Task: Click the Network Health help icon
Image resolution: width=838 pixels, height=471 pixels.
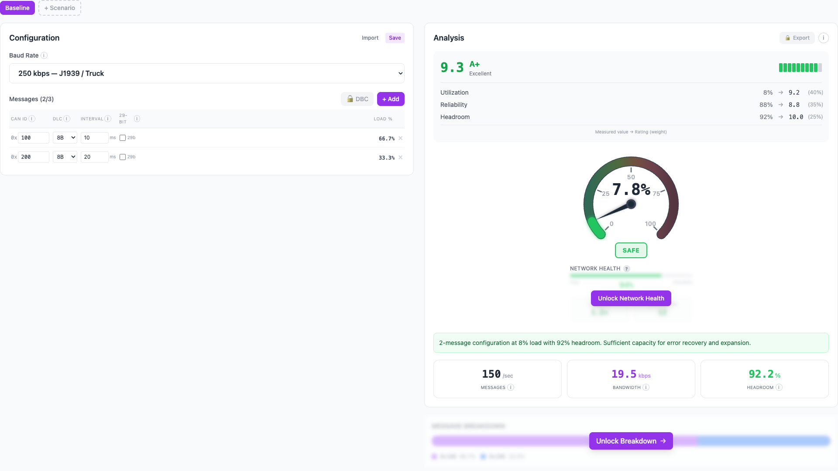Action: (x=627, y=269)
